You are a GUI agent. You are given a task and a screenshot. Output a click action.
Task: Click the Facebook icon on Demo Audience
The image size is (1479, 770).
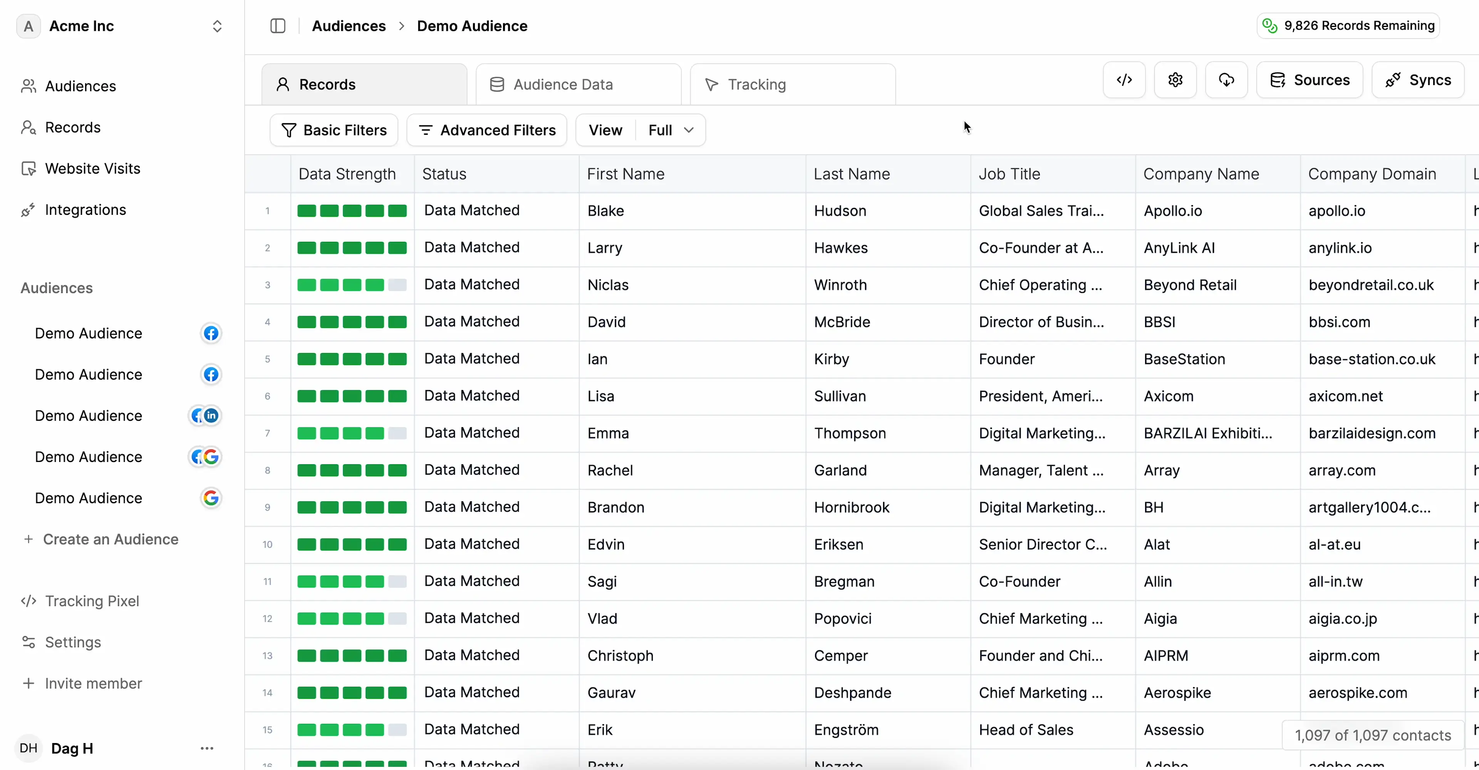click(x=211, y=333)
